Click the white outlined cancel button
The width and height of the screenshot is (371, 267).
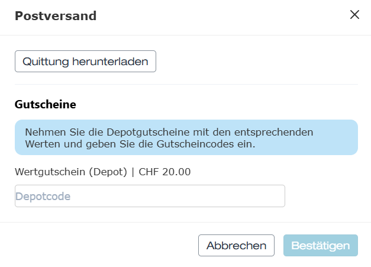point(236,246)
